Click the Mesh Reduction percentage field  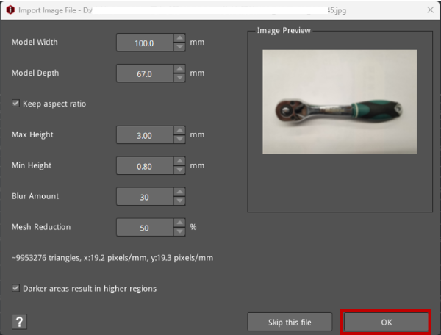[144, 228]
